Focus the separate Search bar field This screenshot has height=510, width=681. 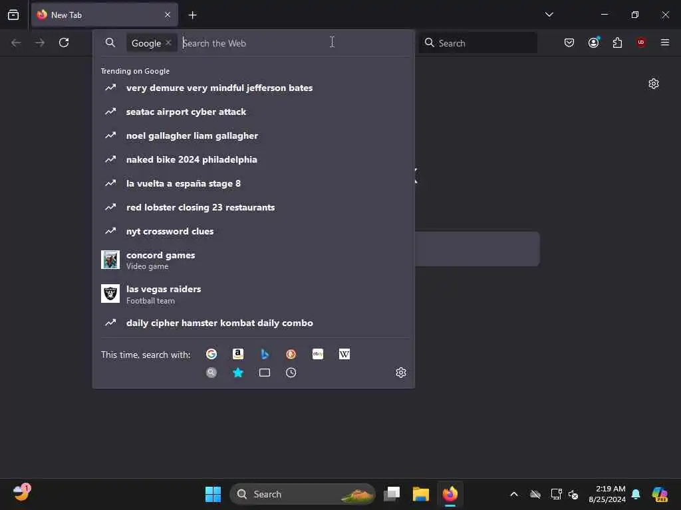click(x=477, y=42)
